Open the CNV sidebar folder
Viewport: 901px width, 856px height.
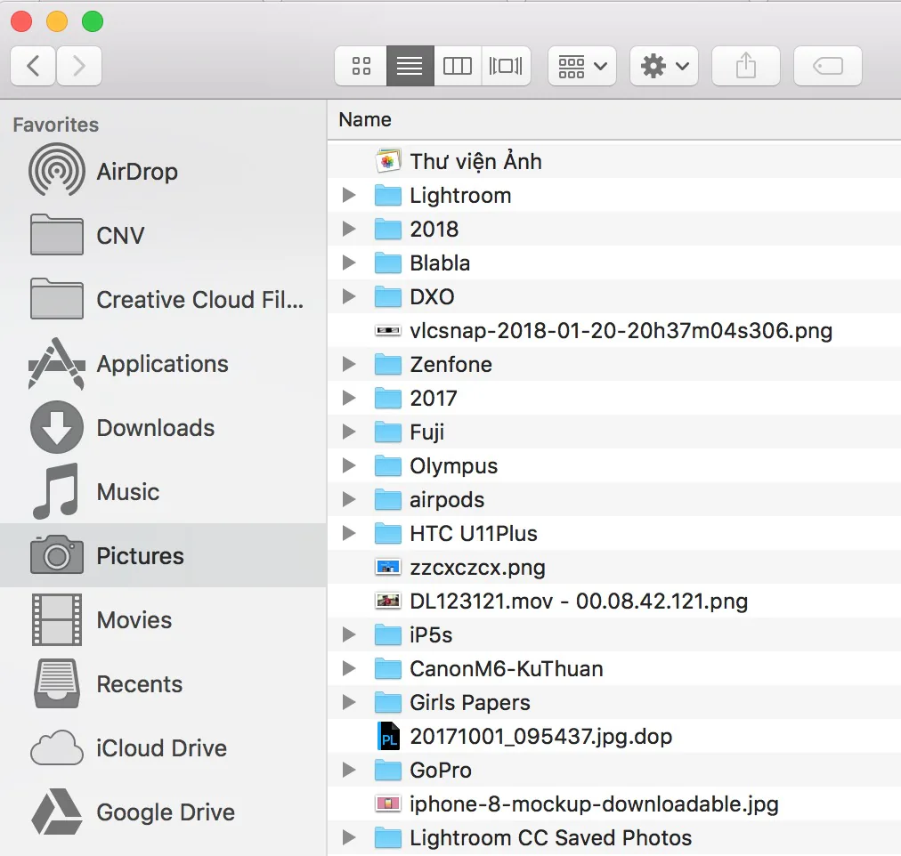click(163, 236)
